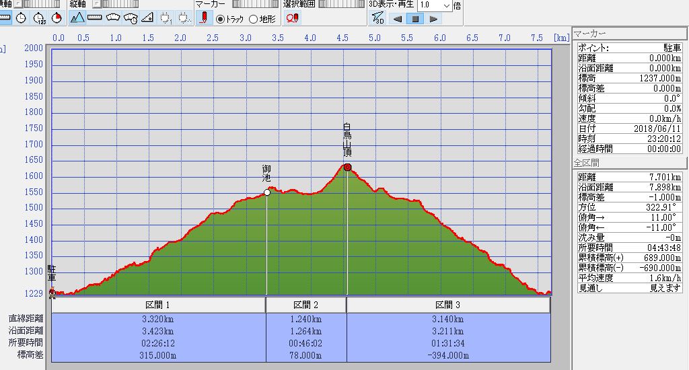Adjust the 選択範囲 slider
Image resolution: width=689 pixels, height=370 pixels.
pyautogui.click(x=341, y=4)
